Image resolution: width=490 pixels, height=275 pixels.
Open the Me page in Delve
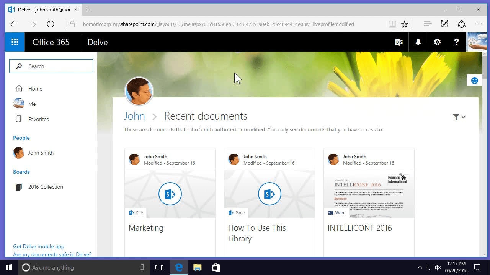click(32, 104)
